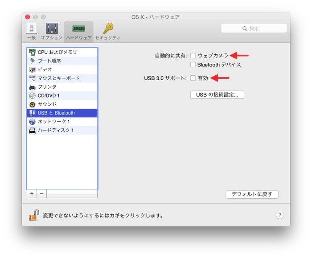Click the magnifier icon in search field
This screenshot has height=258, width=312.
click(245, 29)
